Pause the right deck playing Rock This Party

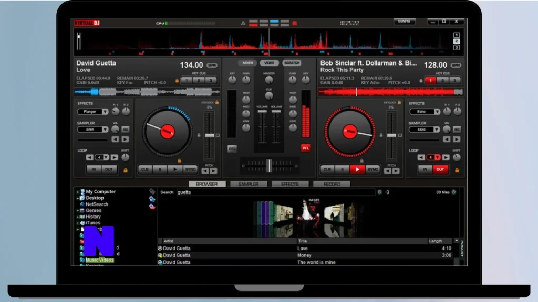[x=342, y=169]
